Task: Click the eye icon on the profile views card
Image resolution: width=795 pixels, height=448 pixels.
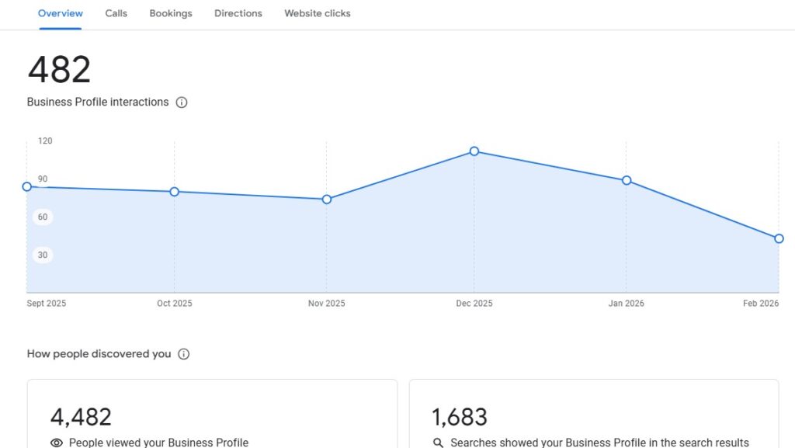Action: click(x=55, y=442)
